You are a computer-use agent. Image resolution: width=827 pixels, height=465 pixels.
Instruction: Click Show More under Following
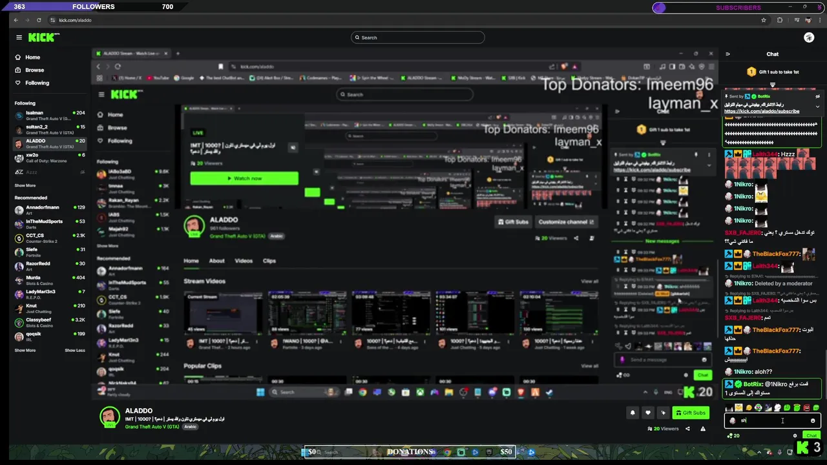tap(25, 185)
